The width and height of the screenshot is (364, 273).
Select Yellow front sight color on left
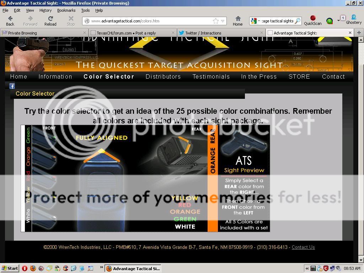[28, 195]
